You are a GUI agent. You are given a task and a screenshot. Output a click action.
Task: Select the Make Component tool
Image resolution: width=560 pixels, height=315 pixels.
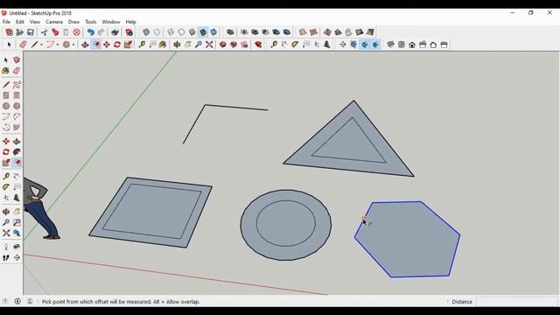pos(17,59)
